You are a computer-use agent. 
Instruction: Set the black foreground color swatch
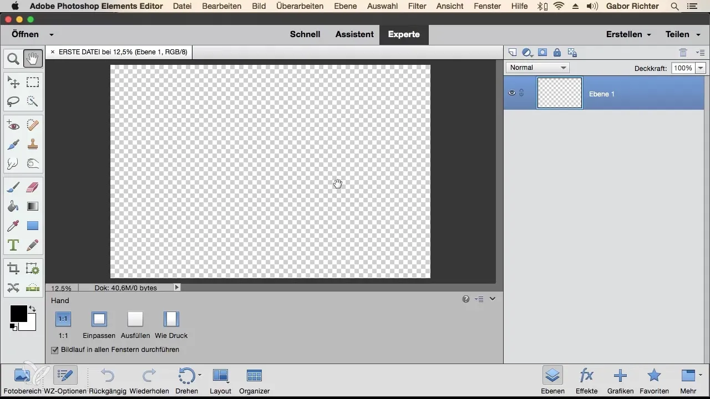tap(18, 313)
